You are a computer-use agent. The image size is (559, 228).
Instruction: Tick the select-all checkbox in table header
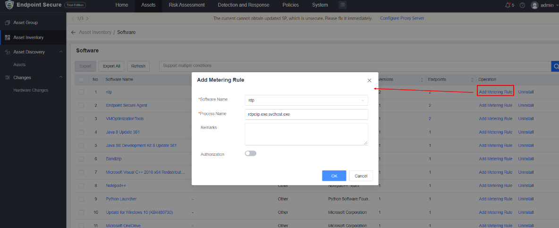[82, 79]
